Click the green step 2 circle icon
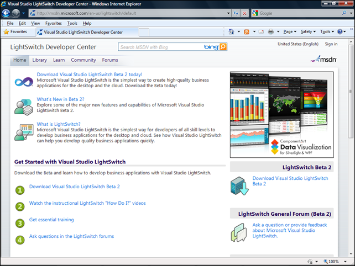This screenshot has height=266, width=355. point(20,206)
